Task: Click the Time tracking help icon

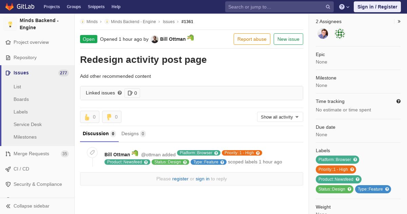Action: [x=399, y=101]
